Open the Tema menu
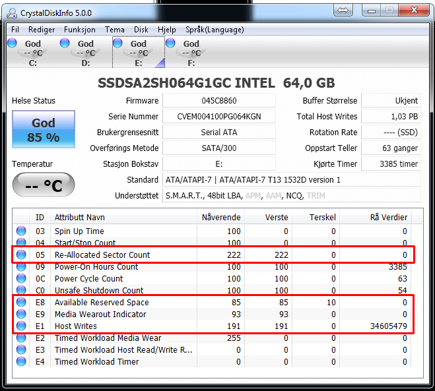 coord(115,30)
